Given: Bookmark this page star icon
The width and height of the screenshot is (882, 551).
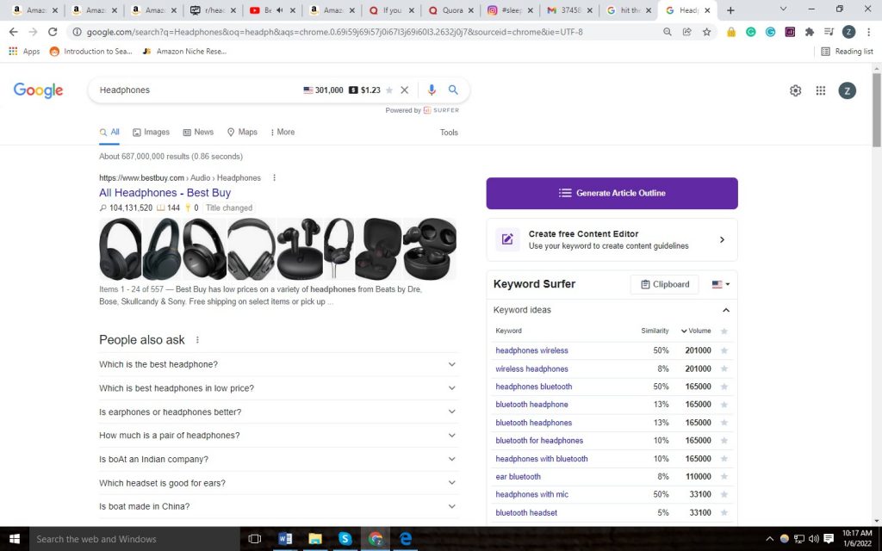Looking at the screenshot, I should (x=706, y=32).
